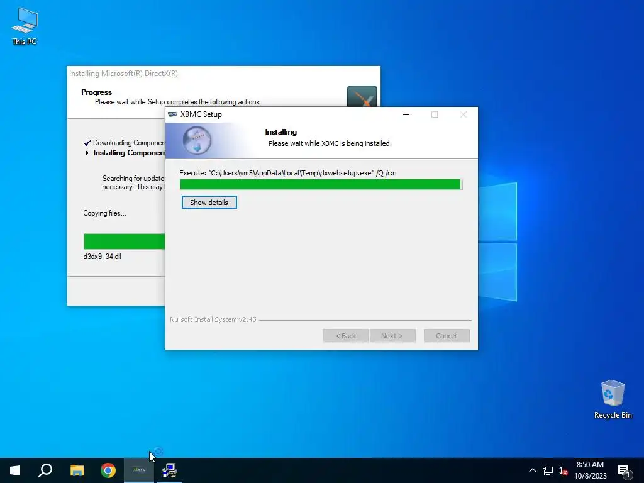Click the XBMC installer header disc logo

pos(197,140)
